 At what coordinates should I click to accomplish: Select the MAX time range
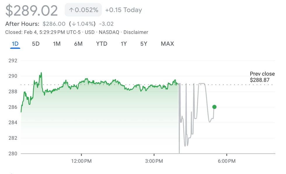tap(167, 44)
